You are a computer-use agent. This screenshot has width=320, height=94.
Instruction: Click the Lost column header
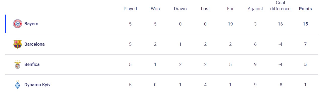205,9
